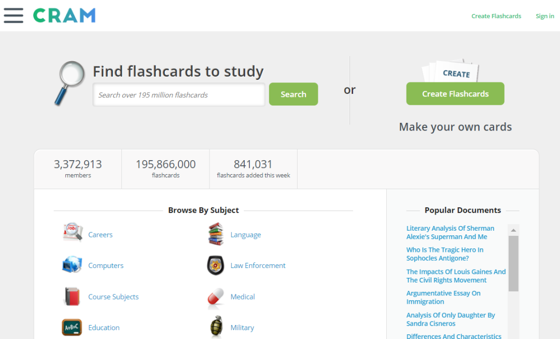Click the Popular Documents scrollbar thumb
Image resolution: width=560 pixels, height=339 pixels.
[x=513, y=263]
